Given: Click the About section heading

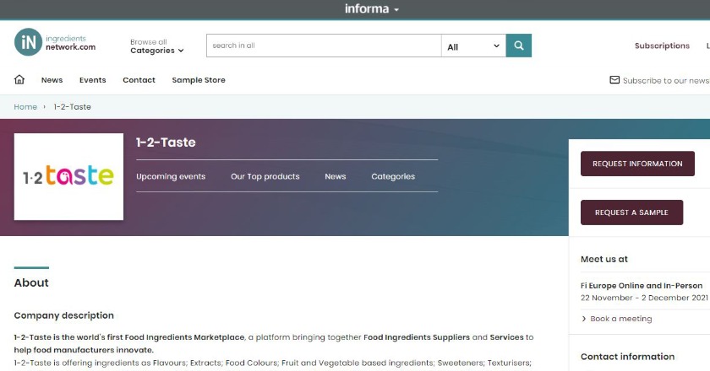Looking at the screenshot, I should (31, 282).
